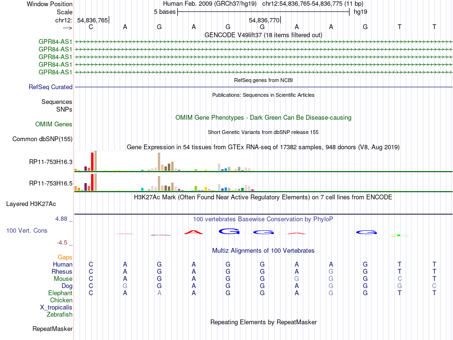Click the Mouse species label
The height and width of the screenshot is (340, 453).
pos(63,279)
